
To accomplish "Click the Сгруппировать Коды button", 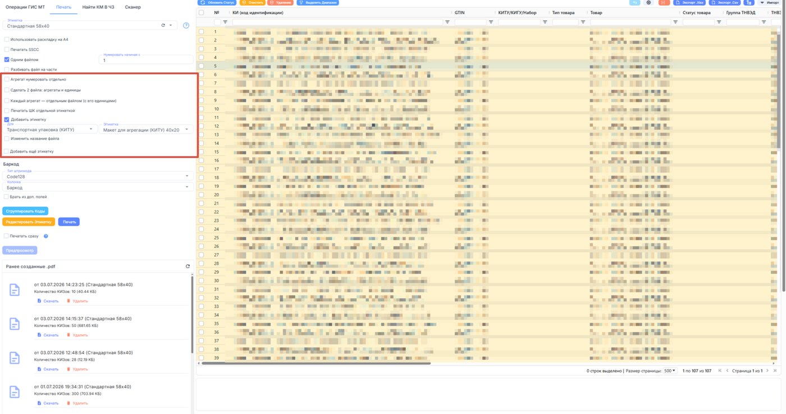I will pos(25,211).
